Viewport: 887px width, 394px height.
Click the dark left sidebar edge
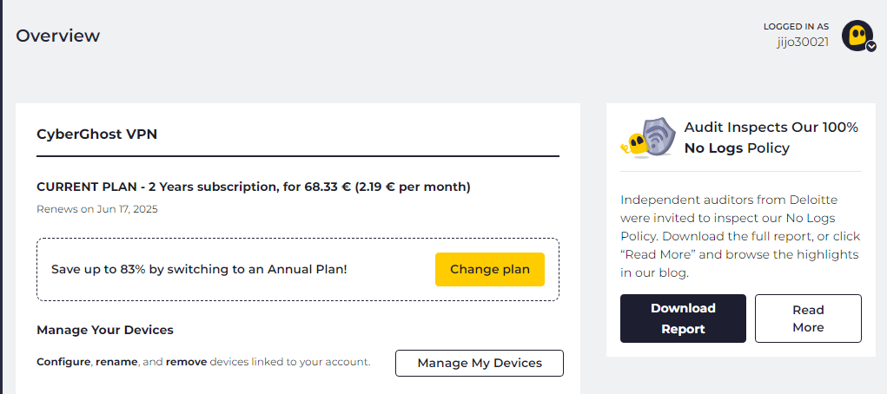coord(1,197)
